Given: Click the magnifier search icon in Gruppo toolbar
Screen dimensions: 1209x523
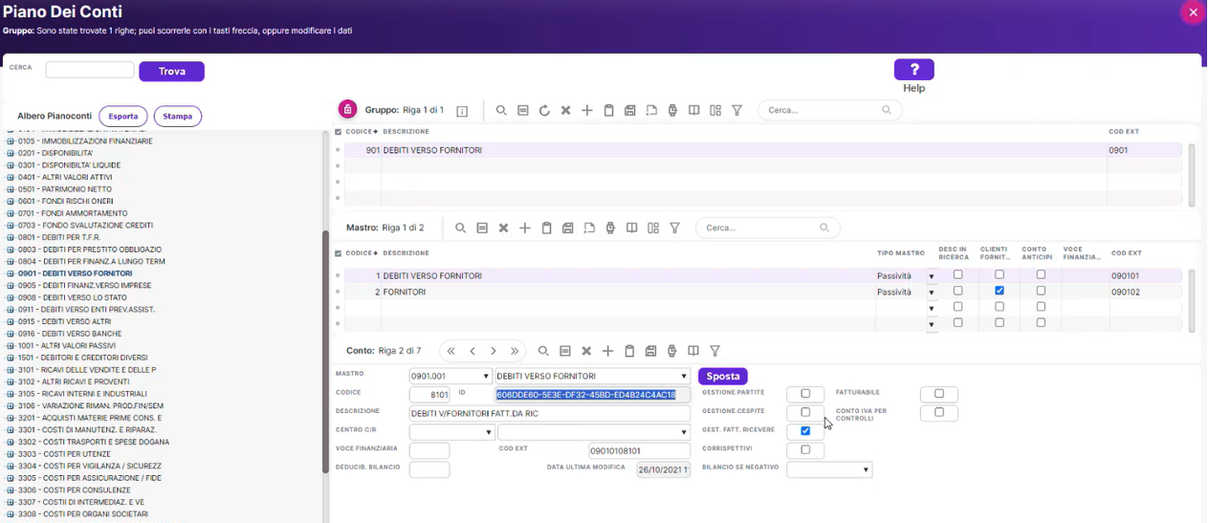Looking at the screenshot, I should click(501, 111).
